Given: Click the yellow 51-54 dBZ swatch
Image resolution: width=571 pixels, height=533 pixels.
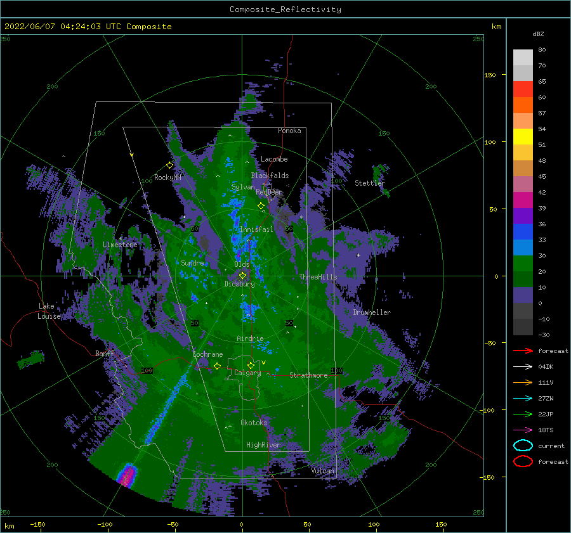Looking at the screenshot, I should point(523,137).
